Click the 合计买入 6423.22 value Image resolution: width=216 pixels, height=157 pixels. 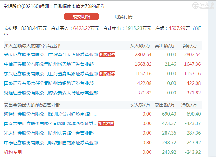click(82, 28)
